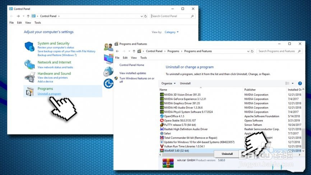Click the Update for Windows 10 icon
The width and height of the screenshot is (311, 175).
[x=162, y=142]
